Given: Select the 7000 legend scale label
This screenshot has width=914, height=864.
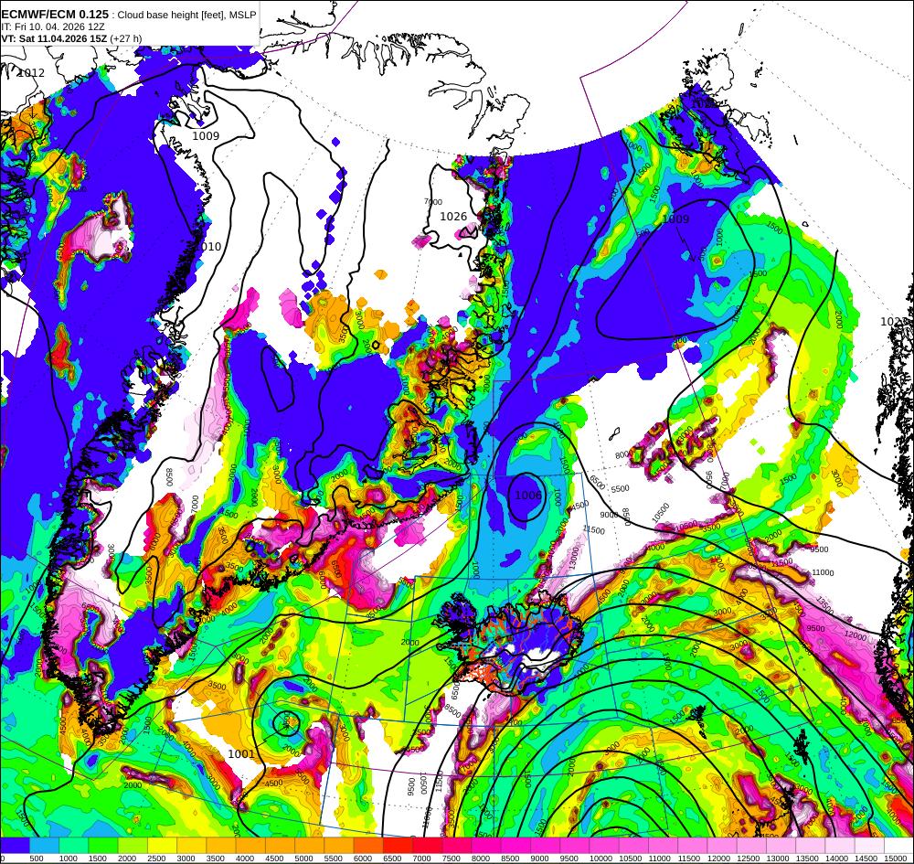Looking at the screenshot, I should coord(420,859).
